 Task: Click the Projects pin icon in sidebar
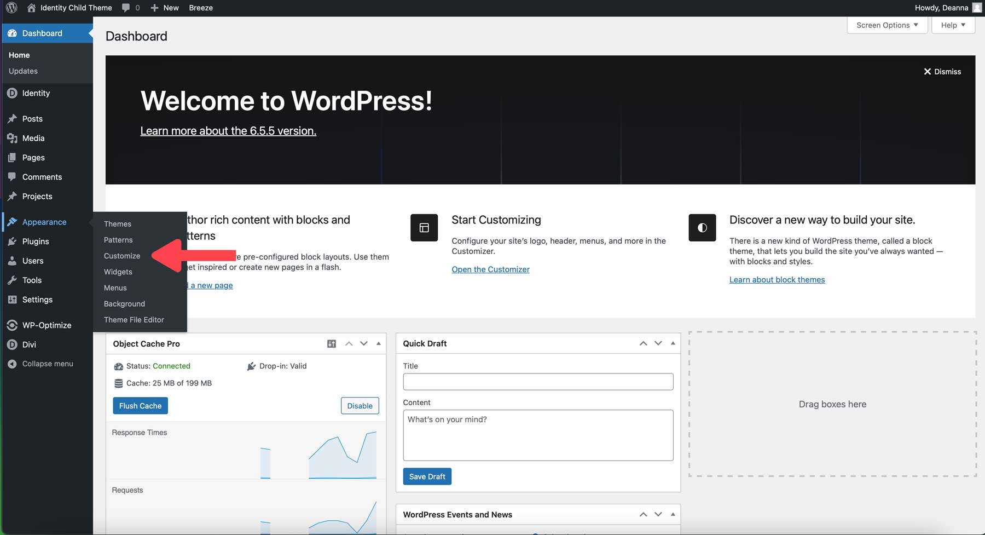click(x=12, y=196)
